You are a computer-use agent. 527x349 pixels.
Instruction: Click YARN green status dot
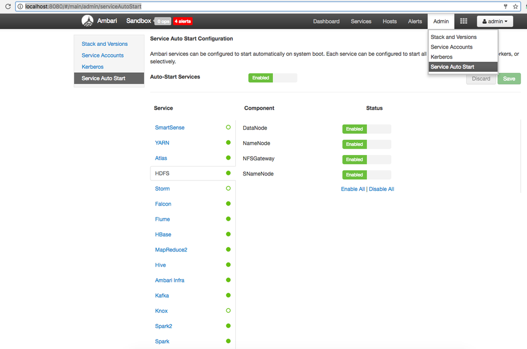[228, 142]
